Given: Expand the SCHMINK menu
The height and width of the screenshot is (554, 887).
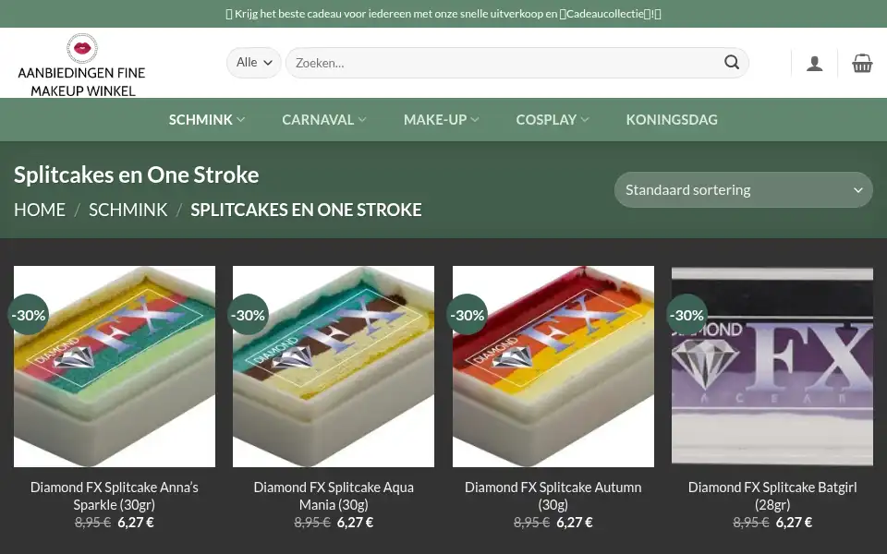Looking at the screenshot, I should click(x=206, y=120).
